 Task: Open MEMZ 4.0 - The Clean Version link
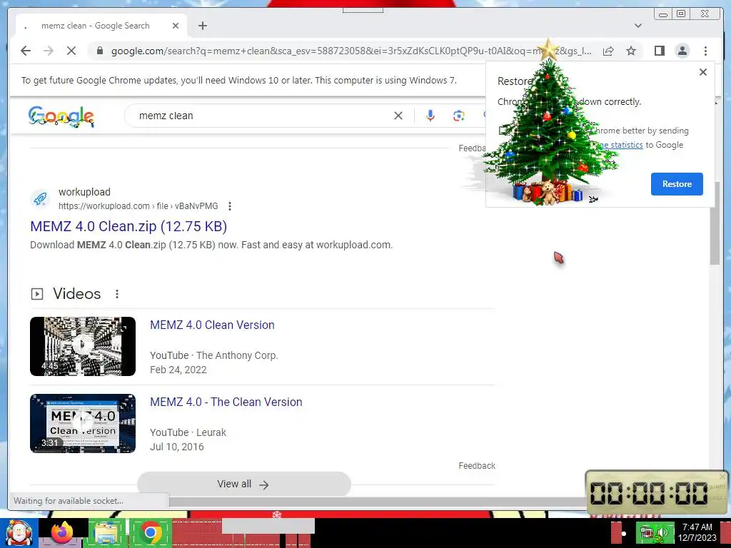pos(226,402)
